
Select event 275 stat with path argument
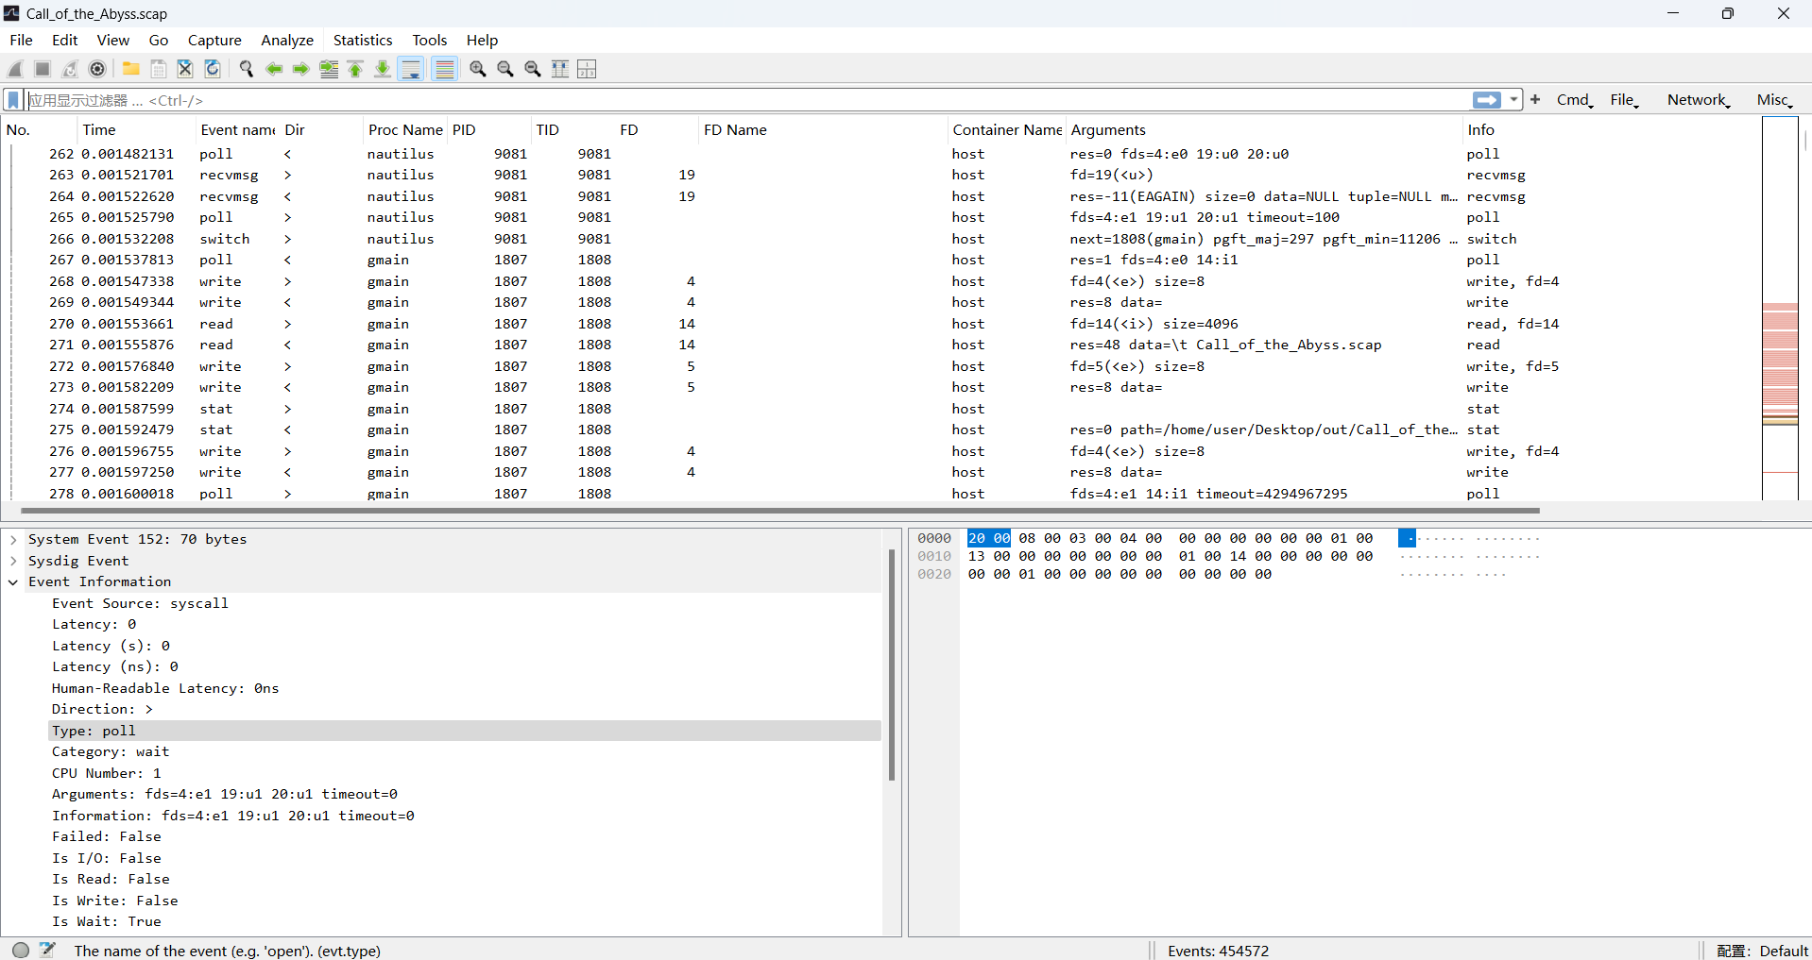click(x=879, y=430)
